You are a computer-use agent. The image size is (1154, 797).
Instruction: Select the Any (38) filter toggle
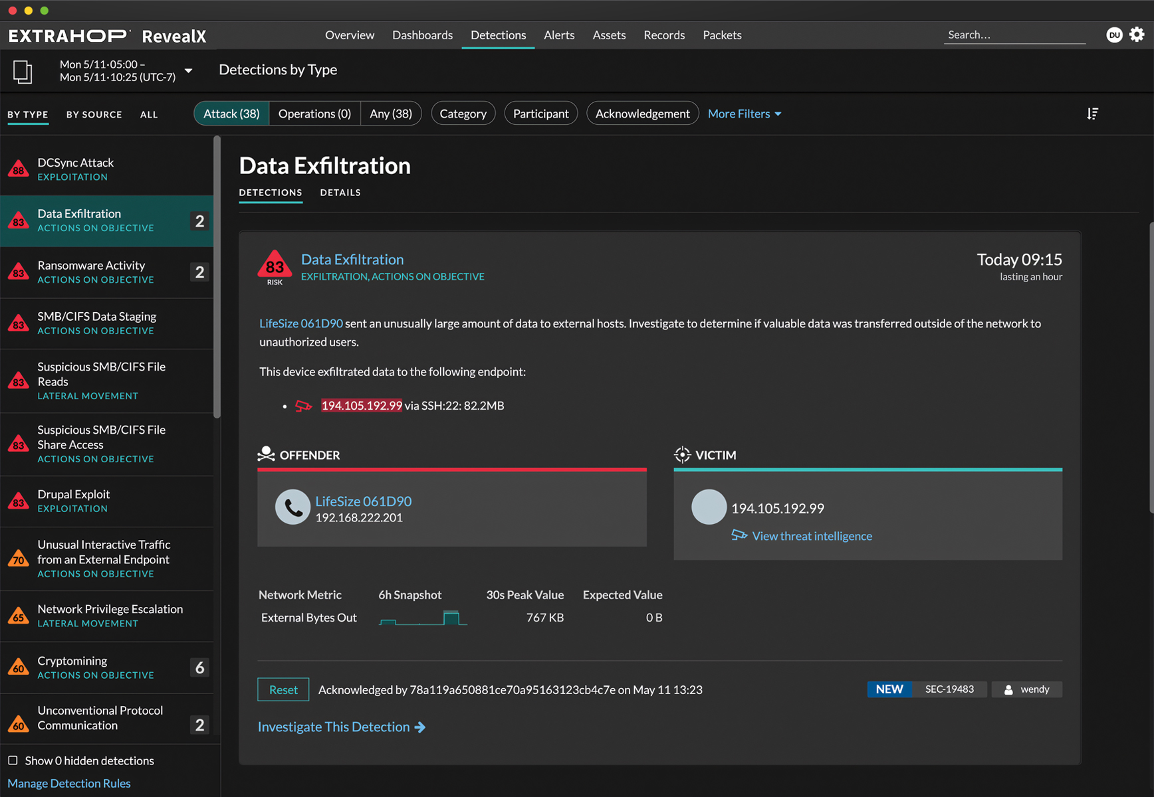pyautogui.click(x=391, y=114)
